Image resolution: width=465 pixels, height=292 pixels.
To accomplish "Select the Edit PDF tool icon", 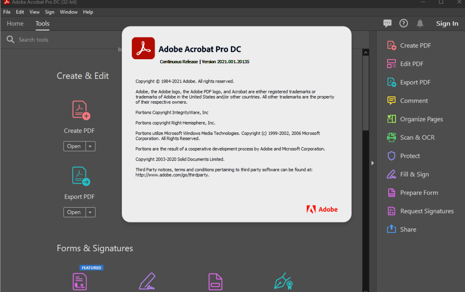I will coord(391,64).
